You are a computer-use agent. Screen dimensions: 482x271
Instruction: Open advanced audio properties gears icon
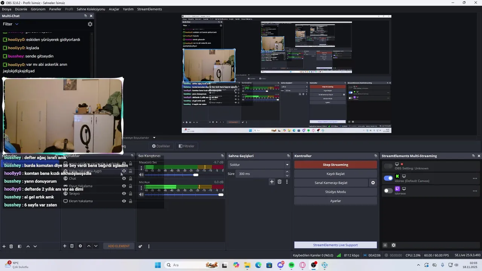(x=140, y=247)
